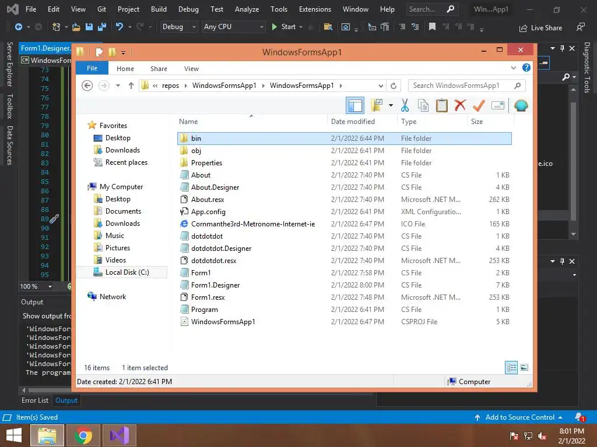Toggle the Explorer navigation pane button
Viewport: 597px width, 447px height.
355,105
